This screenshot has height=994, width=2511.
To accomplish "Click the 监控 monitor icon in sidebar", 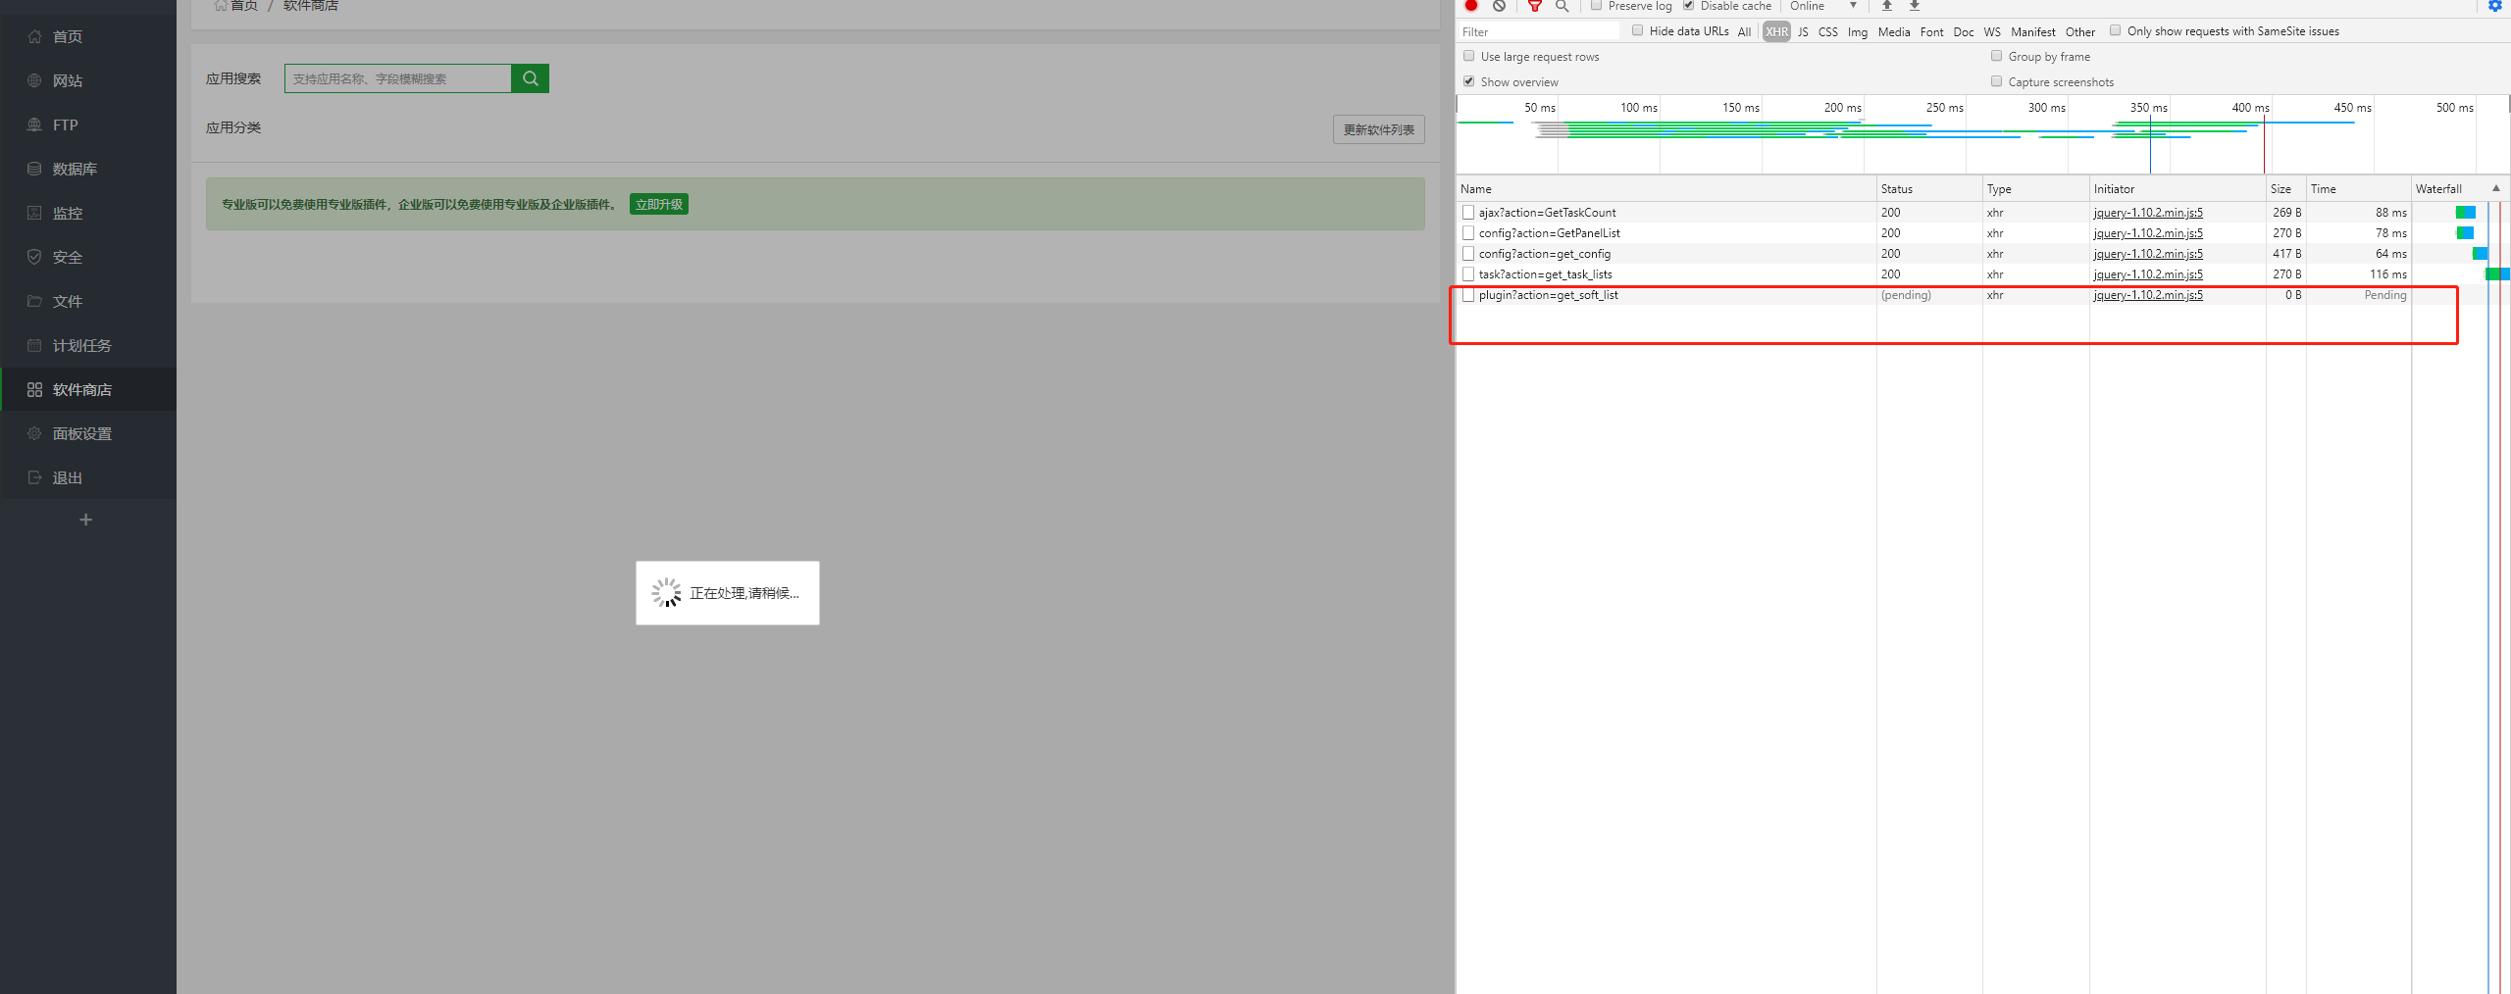I will tap(34, 213).
